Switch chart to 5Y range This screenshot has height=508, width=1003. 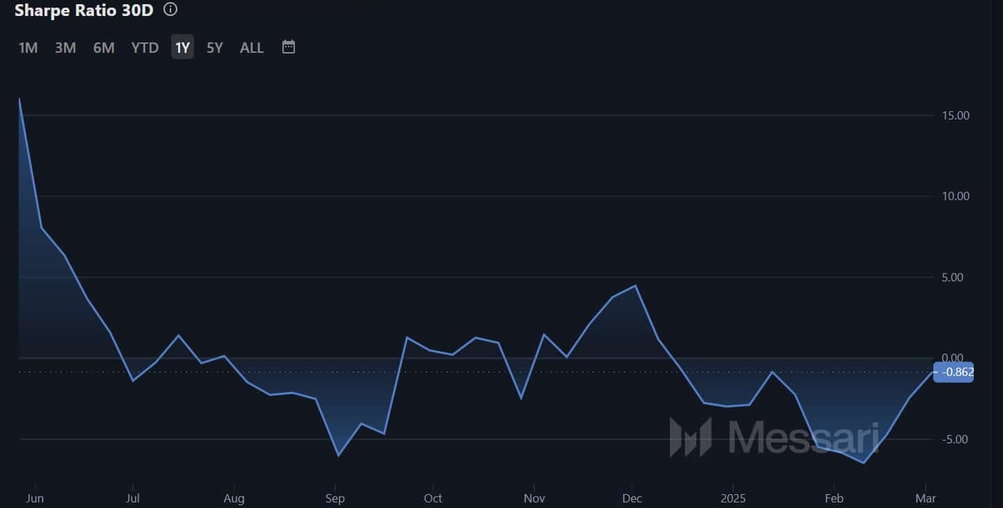(215, 47)
